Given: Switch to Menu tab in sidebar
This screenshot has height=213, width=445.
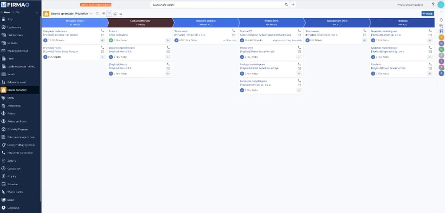Looking at the screenshot, I should 5,12.
